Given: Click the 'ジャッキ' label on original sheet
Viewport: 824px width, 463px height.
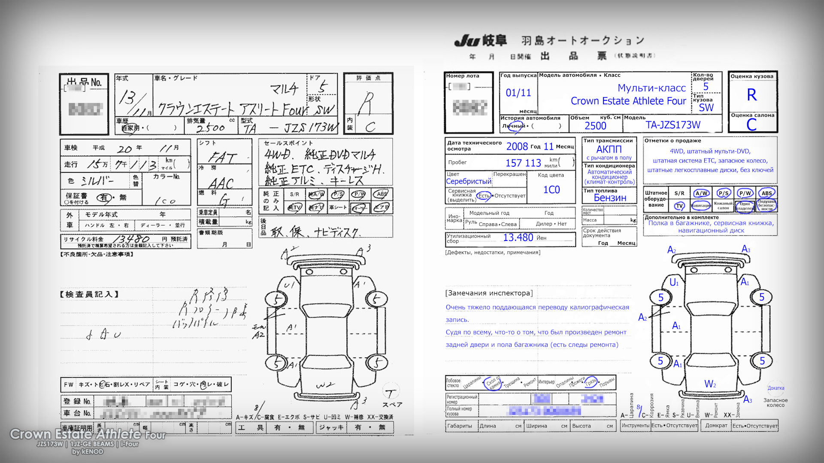Looking at the screenshot, I should click(x=330, y=427).
